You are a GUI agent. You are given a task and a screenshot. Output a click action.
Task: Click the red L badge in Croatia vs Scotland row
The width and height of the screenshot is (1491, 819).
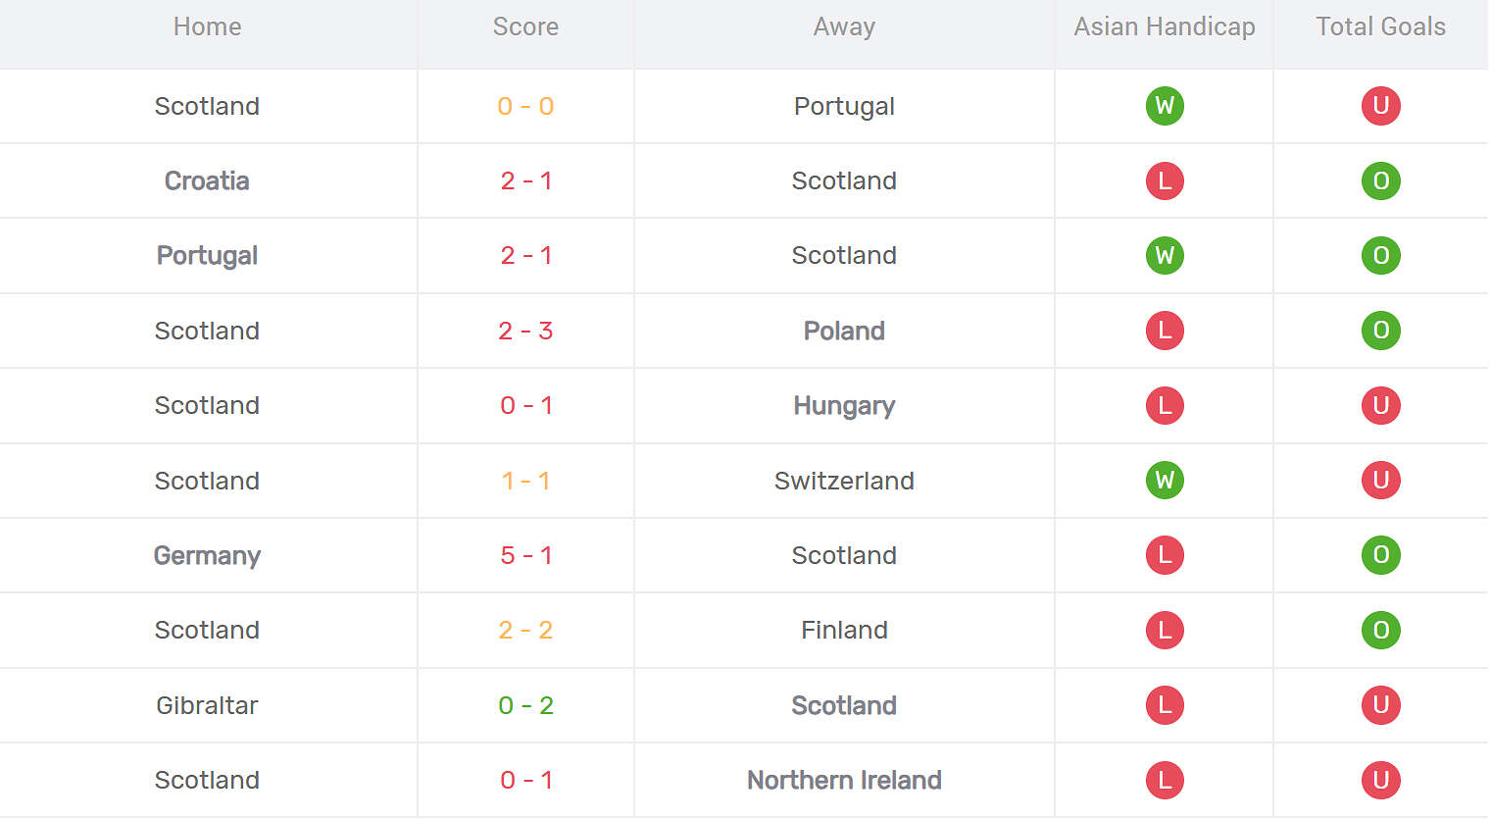pos(1165,180)
